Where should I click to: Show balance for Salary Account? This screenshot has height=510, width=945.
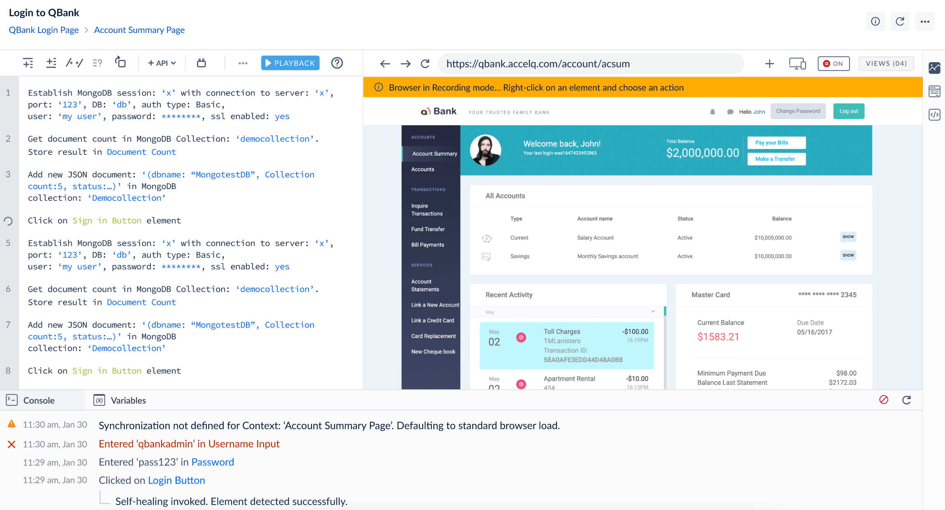pyautogui.click(x=848, y=237)
